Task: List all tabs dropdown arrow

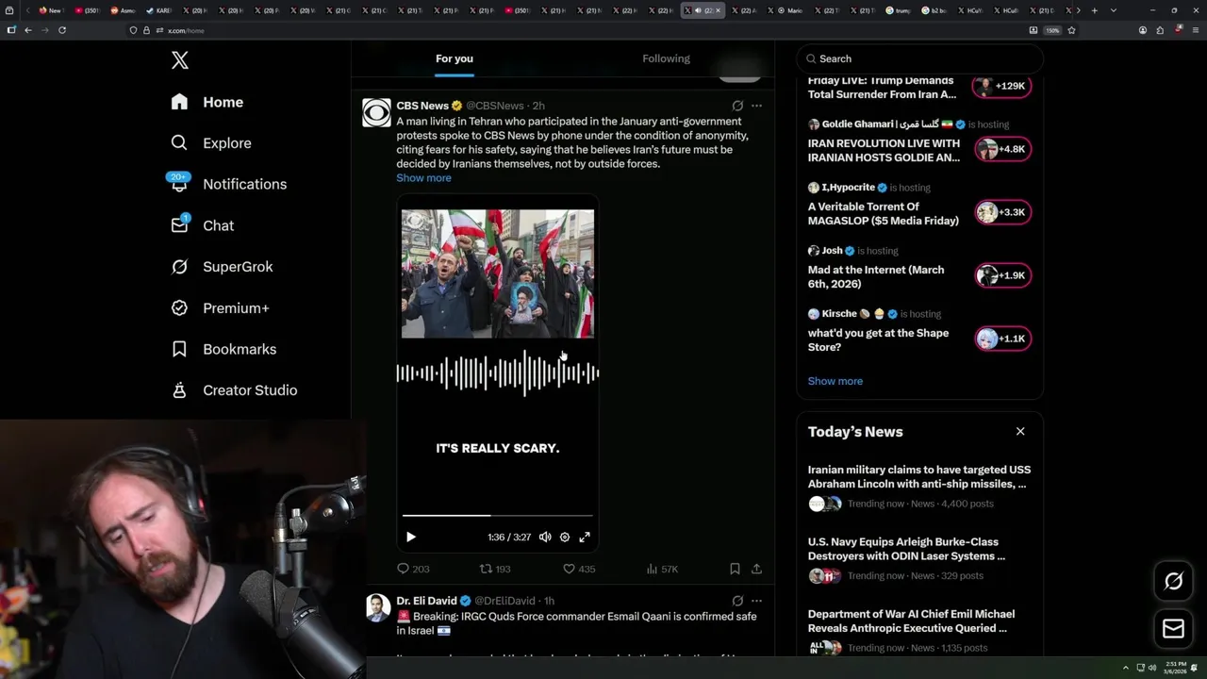Action: 1114,10
